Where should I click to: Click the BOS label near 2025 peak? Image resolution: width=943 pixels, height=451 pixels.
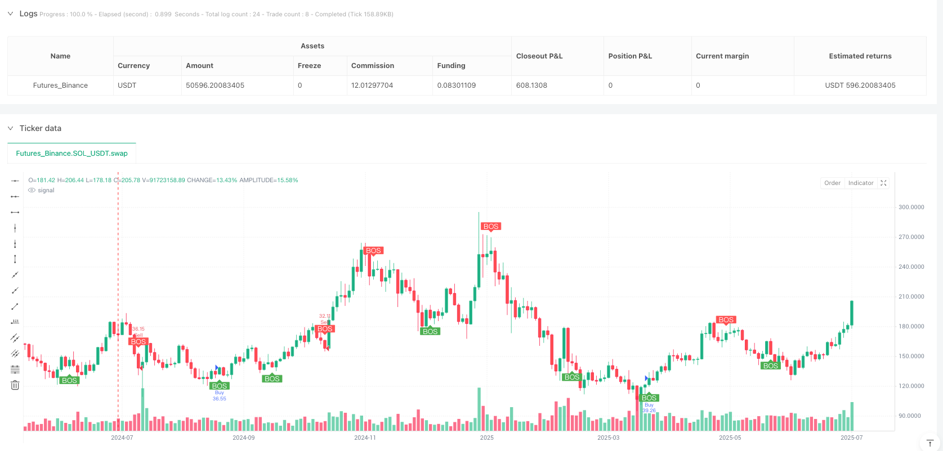pyautogui.click(x=491, y=227)
